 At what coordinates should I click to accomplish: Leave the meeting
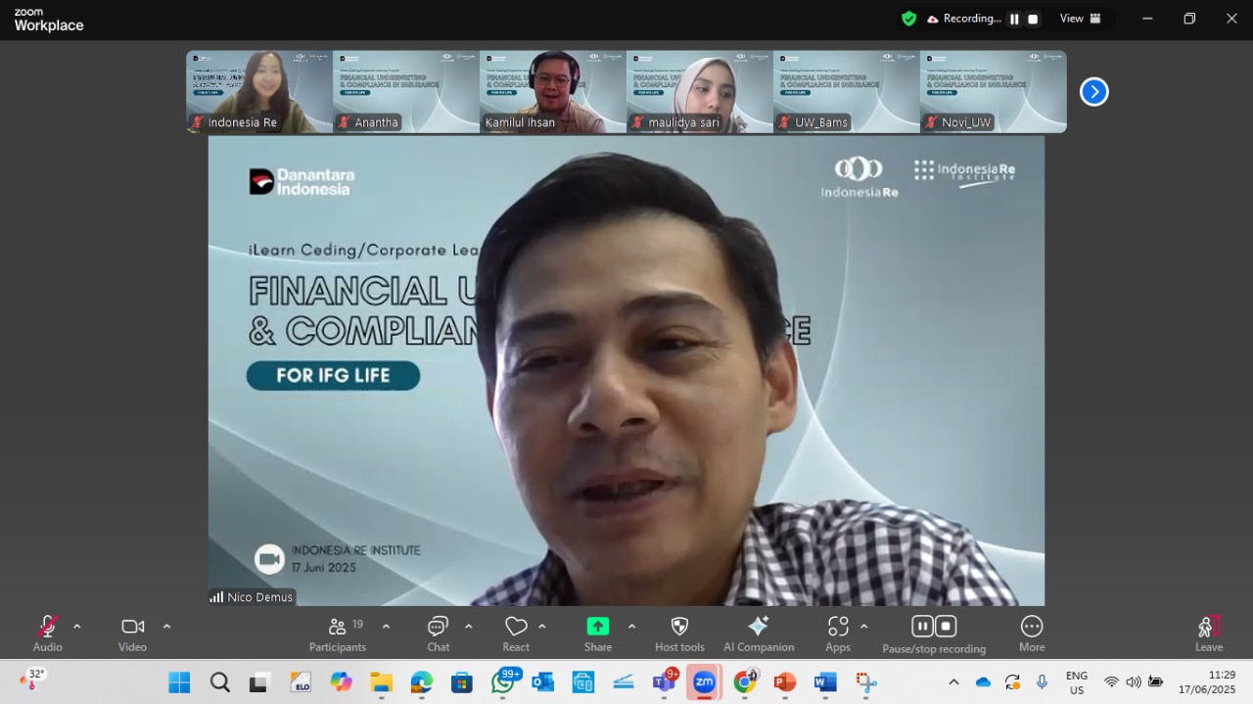click(1209, 634)
